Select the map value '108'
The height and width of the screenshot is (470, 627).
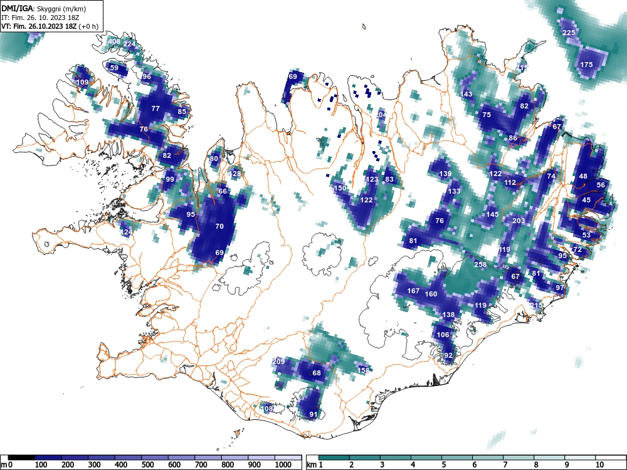[267, 409]
